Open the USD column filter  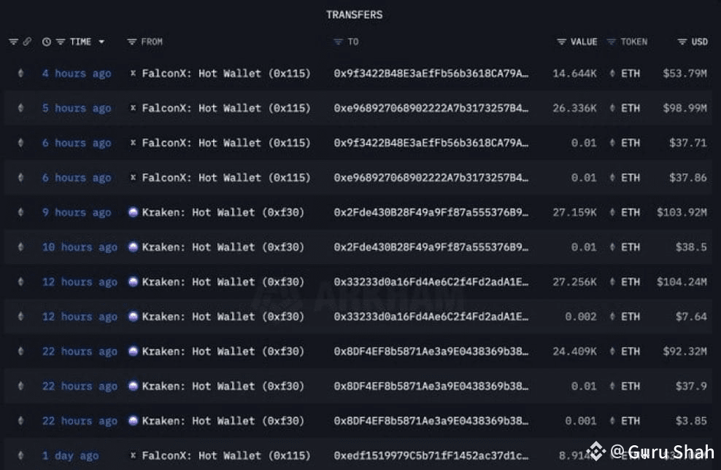pyautogui.click(x=682, y=42)
